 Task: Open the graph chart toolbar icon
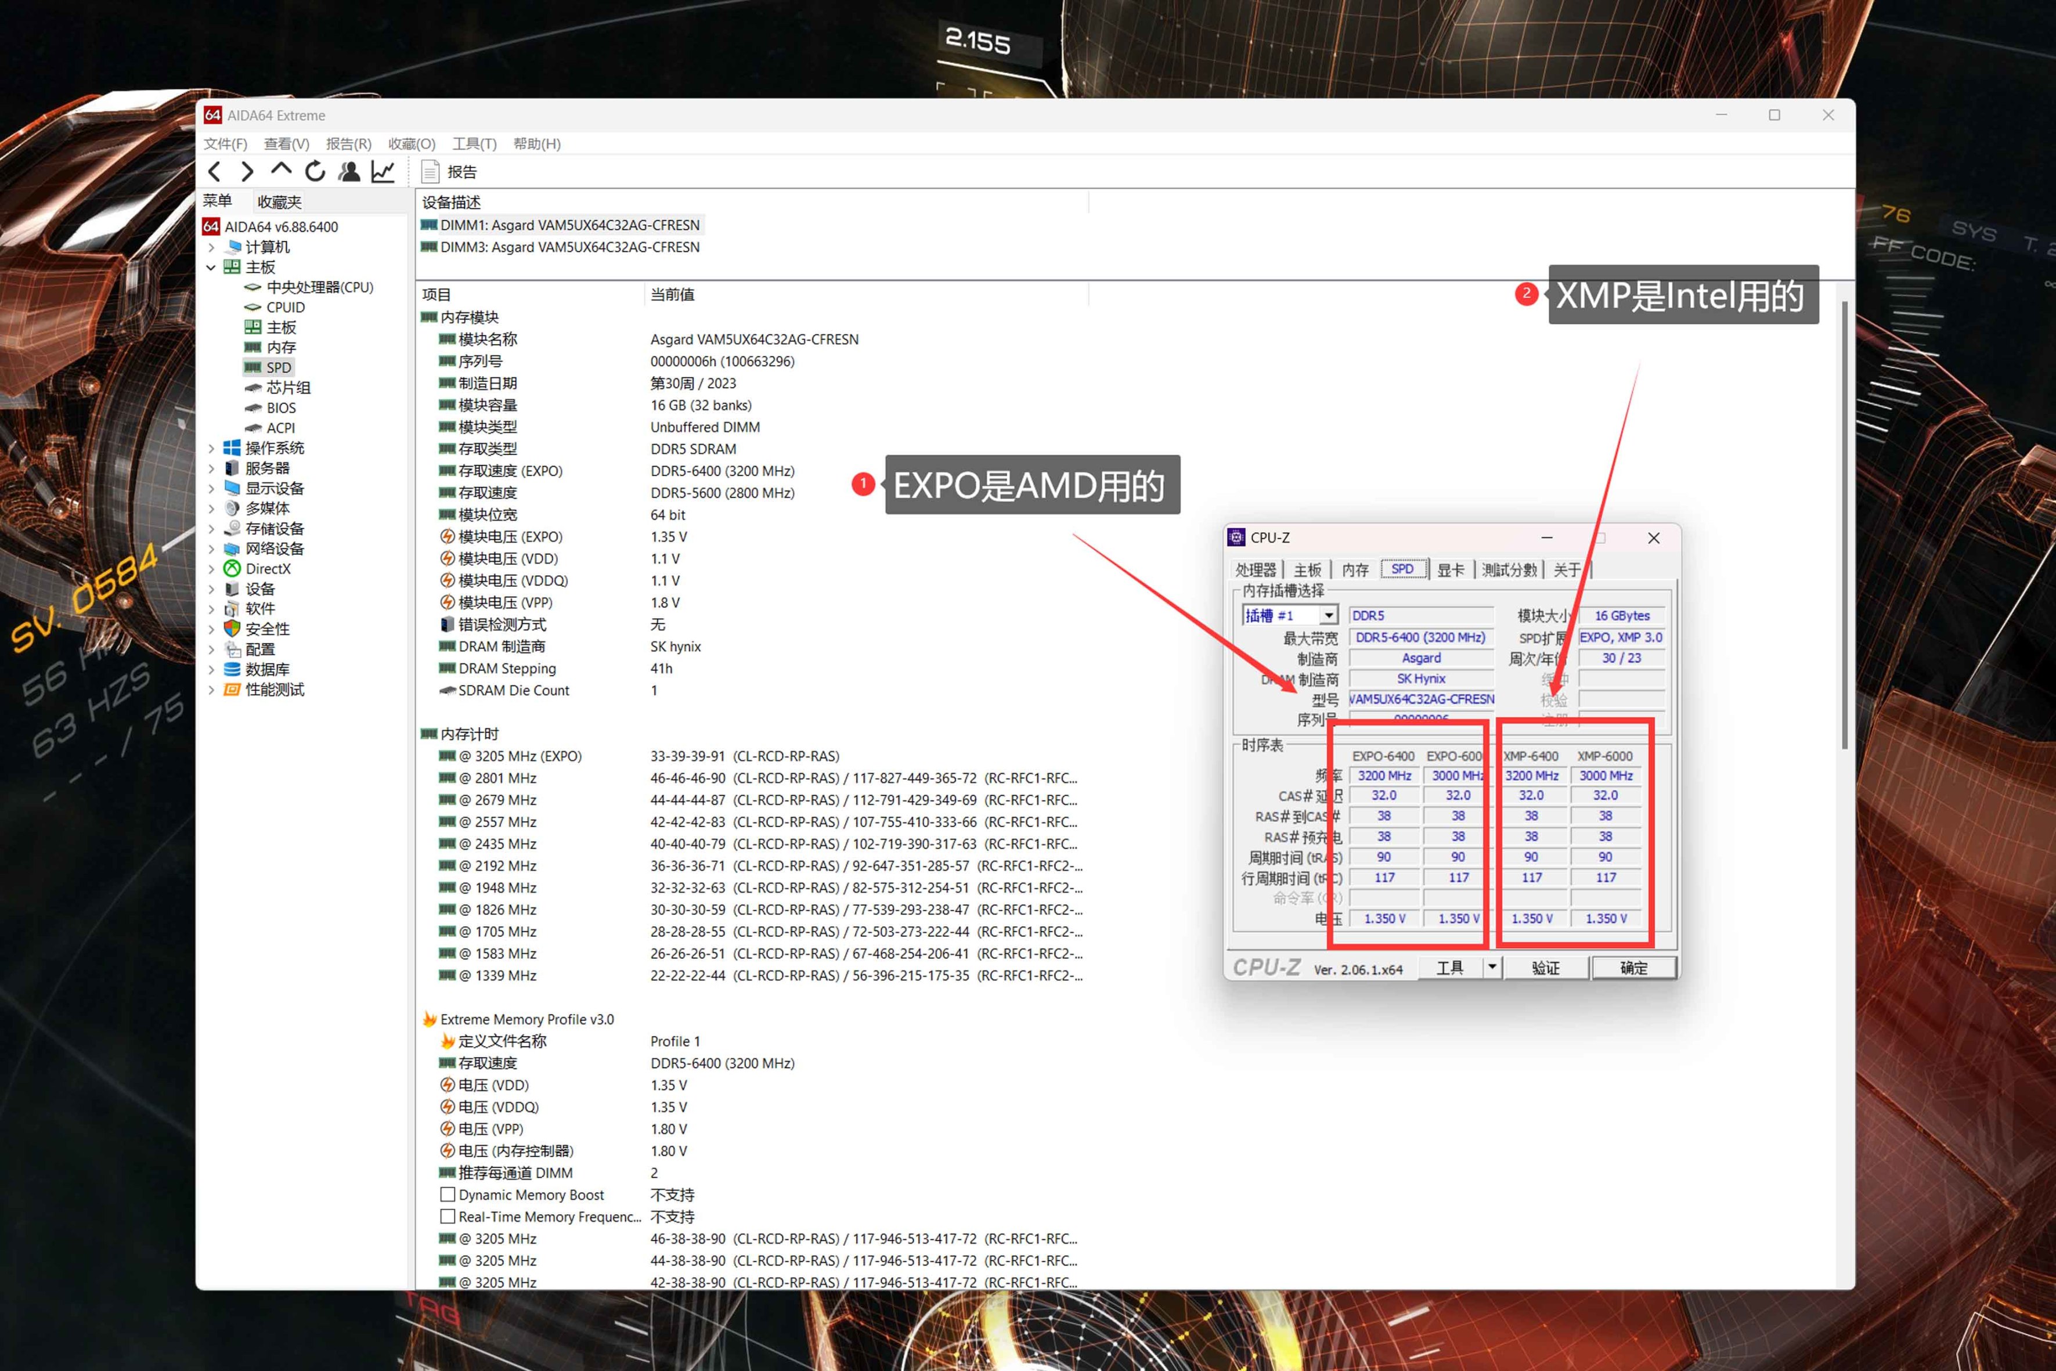coord(383,171)
